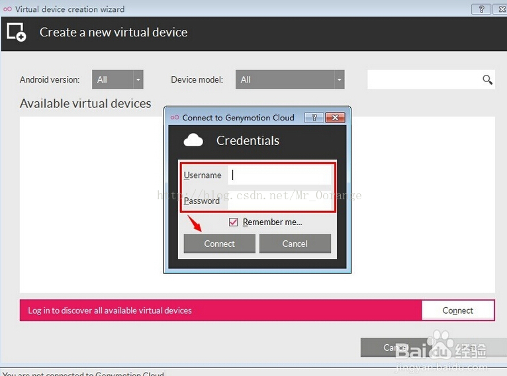Click the 'Available virtual devices' heading
The width and height of the screenshot is (507, 376).
click(85, 103)
